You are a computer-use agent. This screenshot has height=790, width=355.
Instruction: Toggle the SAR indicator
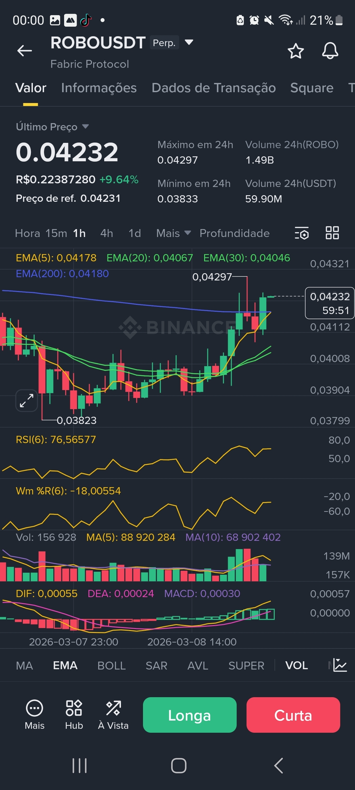coord(156,666)
